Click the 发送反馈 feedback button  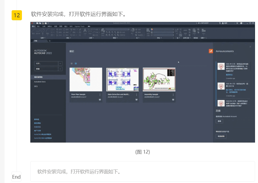[x=221, y=136]
